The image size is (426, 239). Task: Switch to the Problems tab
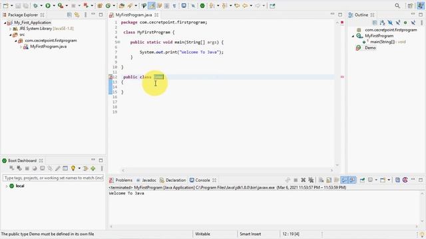point(121,180)
